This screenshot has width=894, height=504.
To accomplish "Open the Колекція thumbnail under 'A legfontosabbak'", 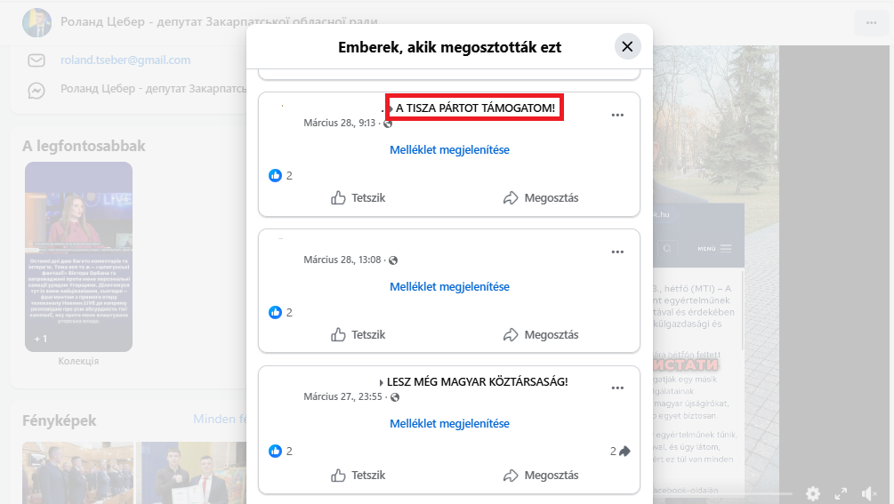I will (x=78, y=257).
